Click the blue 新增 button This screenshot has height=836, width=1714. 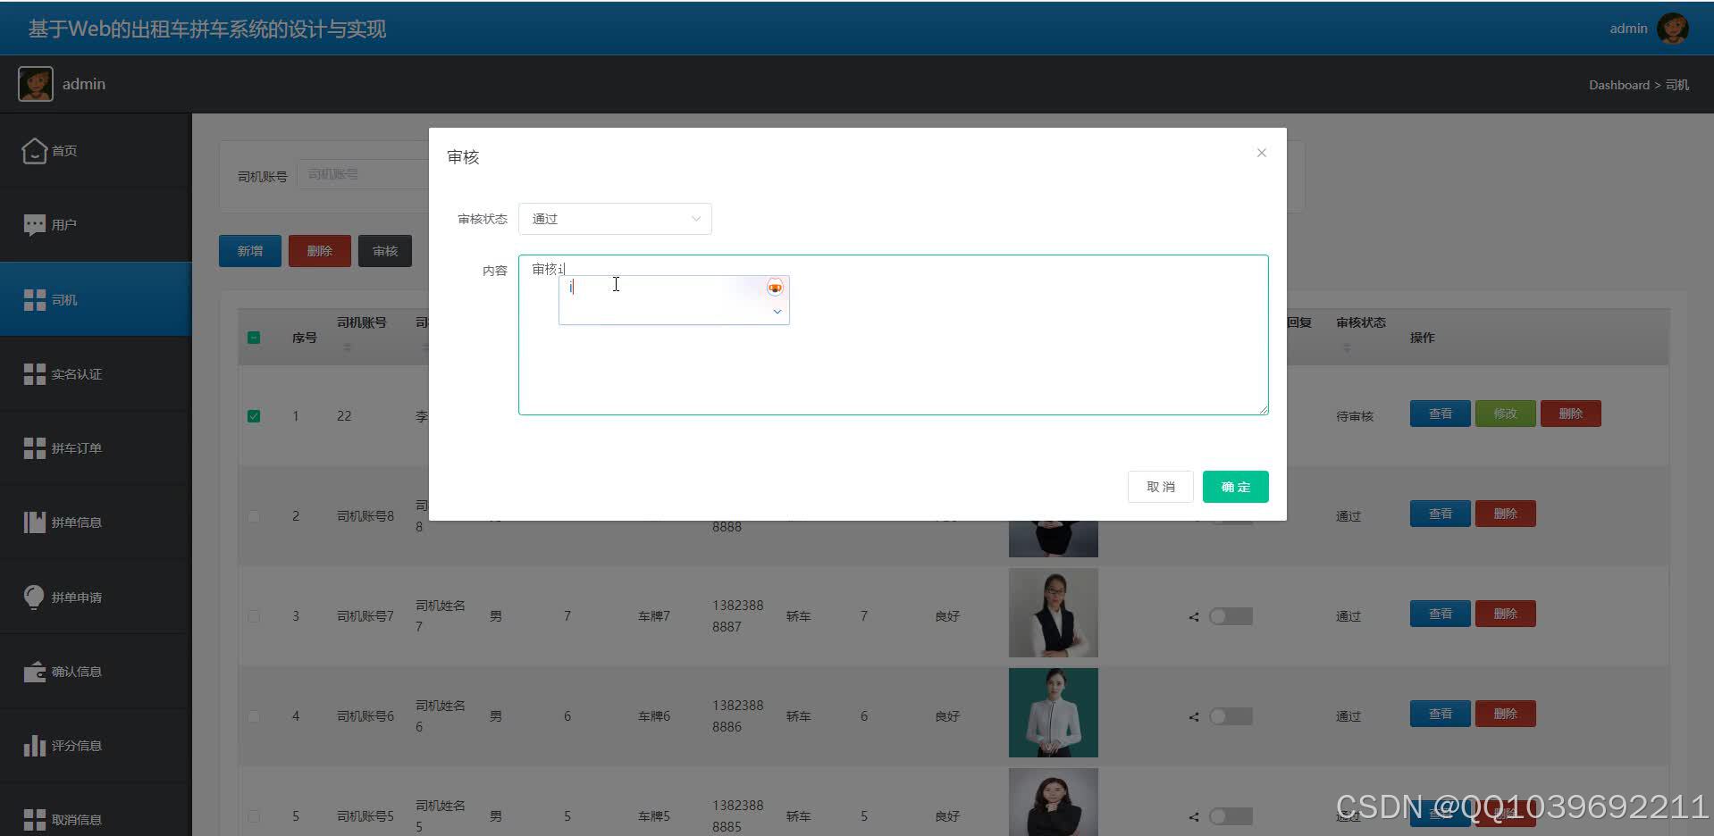[x=250, y=251]
